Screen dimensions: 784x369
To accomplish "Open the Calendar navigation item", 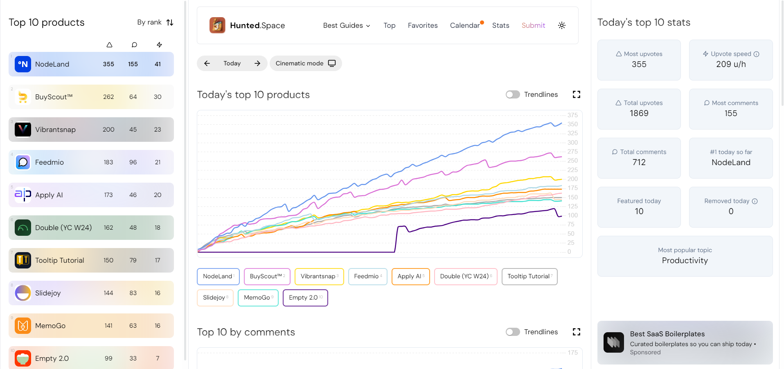I will (x=465, y=25).
